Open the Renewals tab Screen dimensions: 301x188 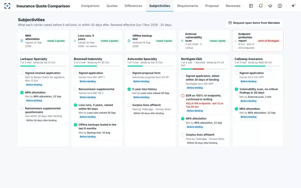point(233,6)
